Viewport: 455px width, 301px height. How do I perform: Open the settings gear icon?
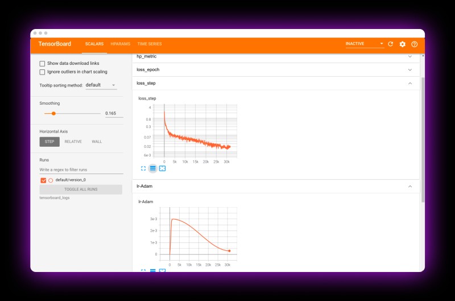tap(403, 44)
